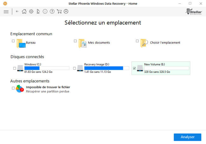Click the shopping cart icon
Viewport: 206px width, 144px height.
click(x=59, y=11)
